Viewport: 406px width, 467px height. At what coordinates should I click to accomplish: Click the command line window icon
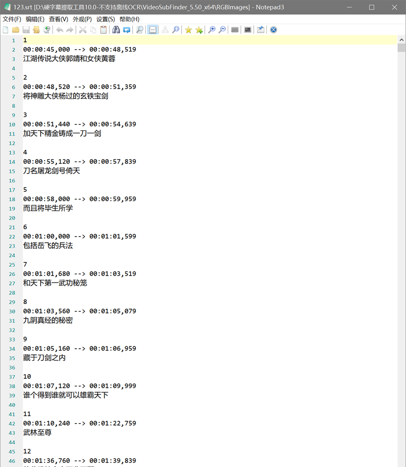point(248,30)
